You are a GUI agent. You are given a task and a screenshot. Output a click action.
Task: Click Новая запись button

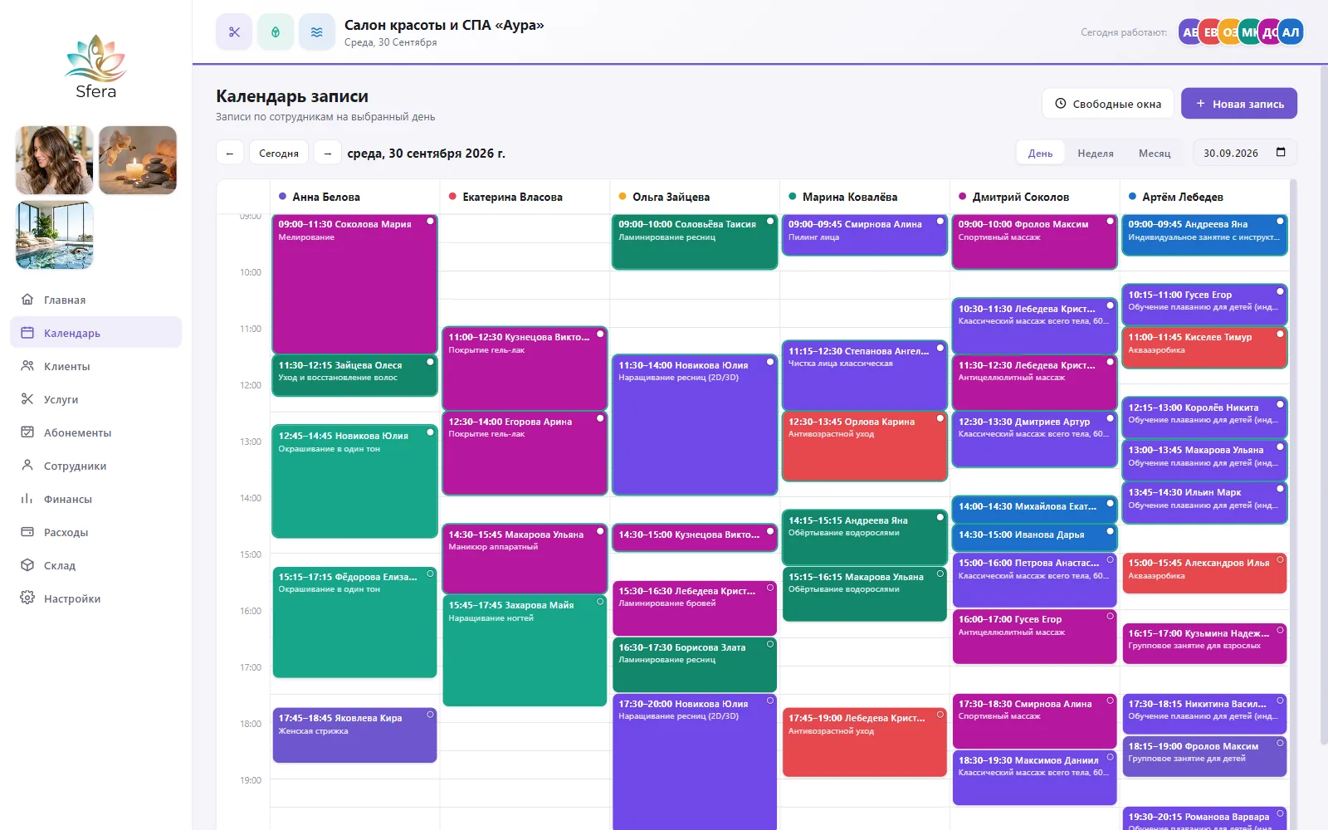(x=1239, y=104)
